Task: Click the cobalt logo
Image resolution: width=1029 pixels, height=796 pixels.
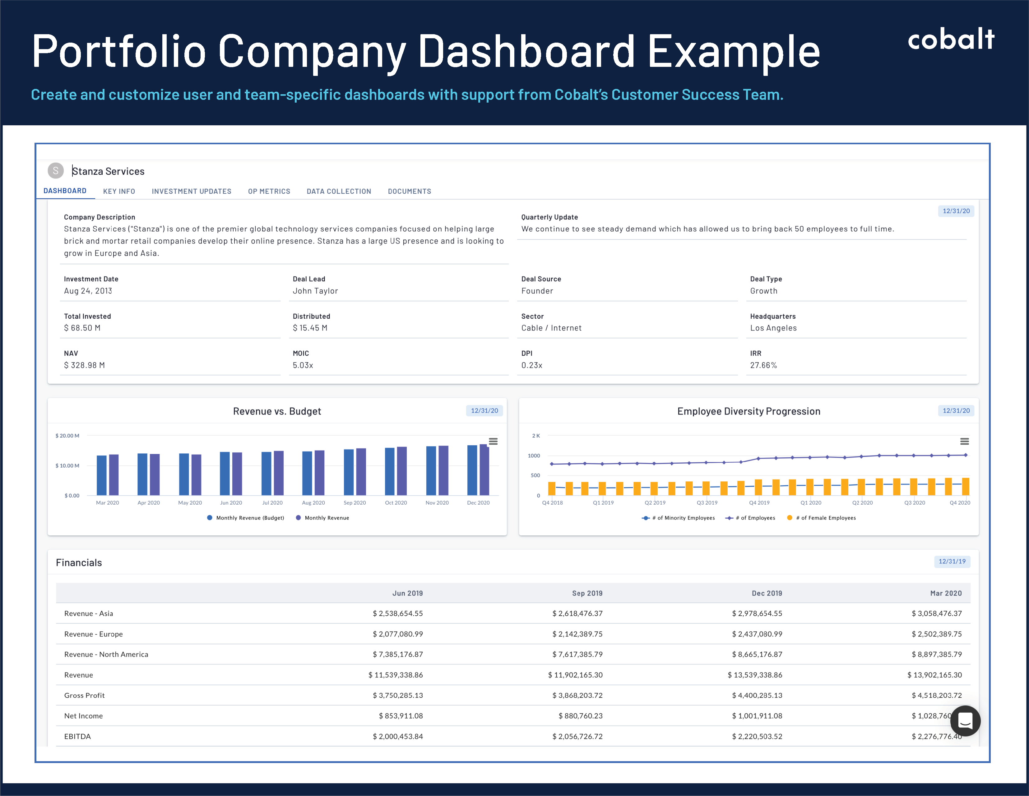Action: pos(951,39)
